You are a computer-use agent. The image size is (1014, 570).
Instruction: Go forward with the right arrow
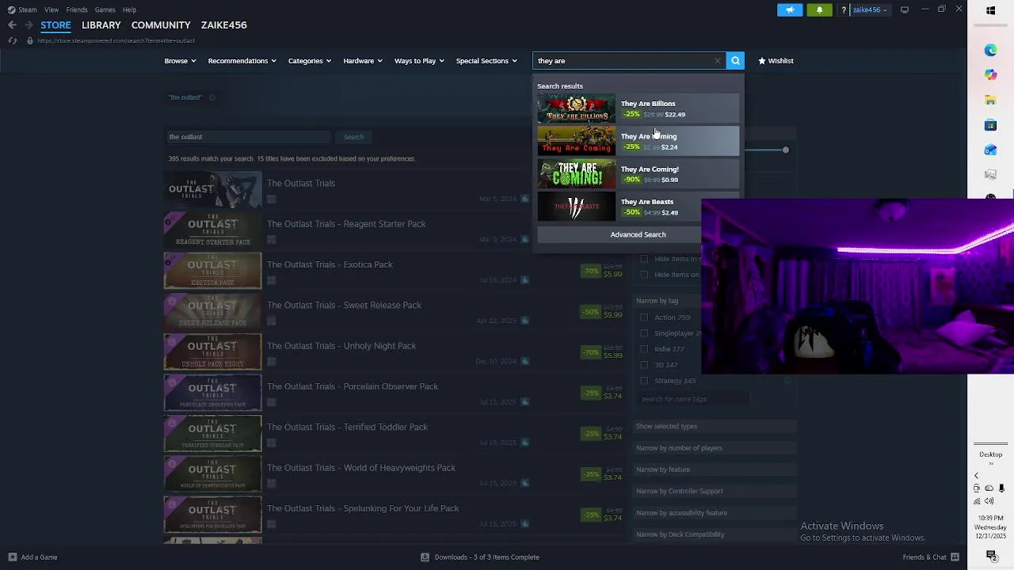29,25
